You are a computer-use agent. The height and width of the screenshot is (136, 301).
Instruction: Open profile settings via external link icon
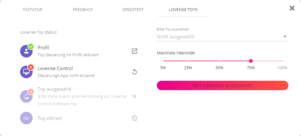tap(135, 51)
